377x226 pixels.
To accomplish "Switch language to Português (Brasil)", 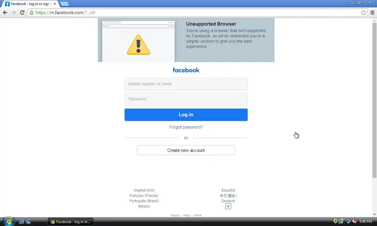I will coord(144,201).
